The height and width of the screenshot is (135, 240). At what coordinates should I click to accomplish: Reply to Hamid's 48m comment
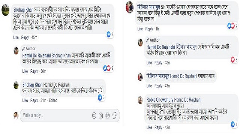tap(158, 63)
